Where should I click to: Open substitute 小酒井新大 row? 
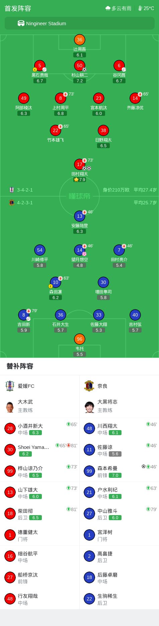[40, 429]
